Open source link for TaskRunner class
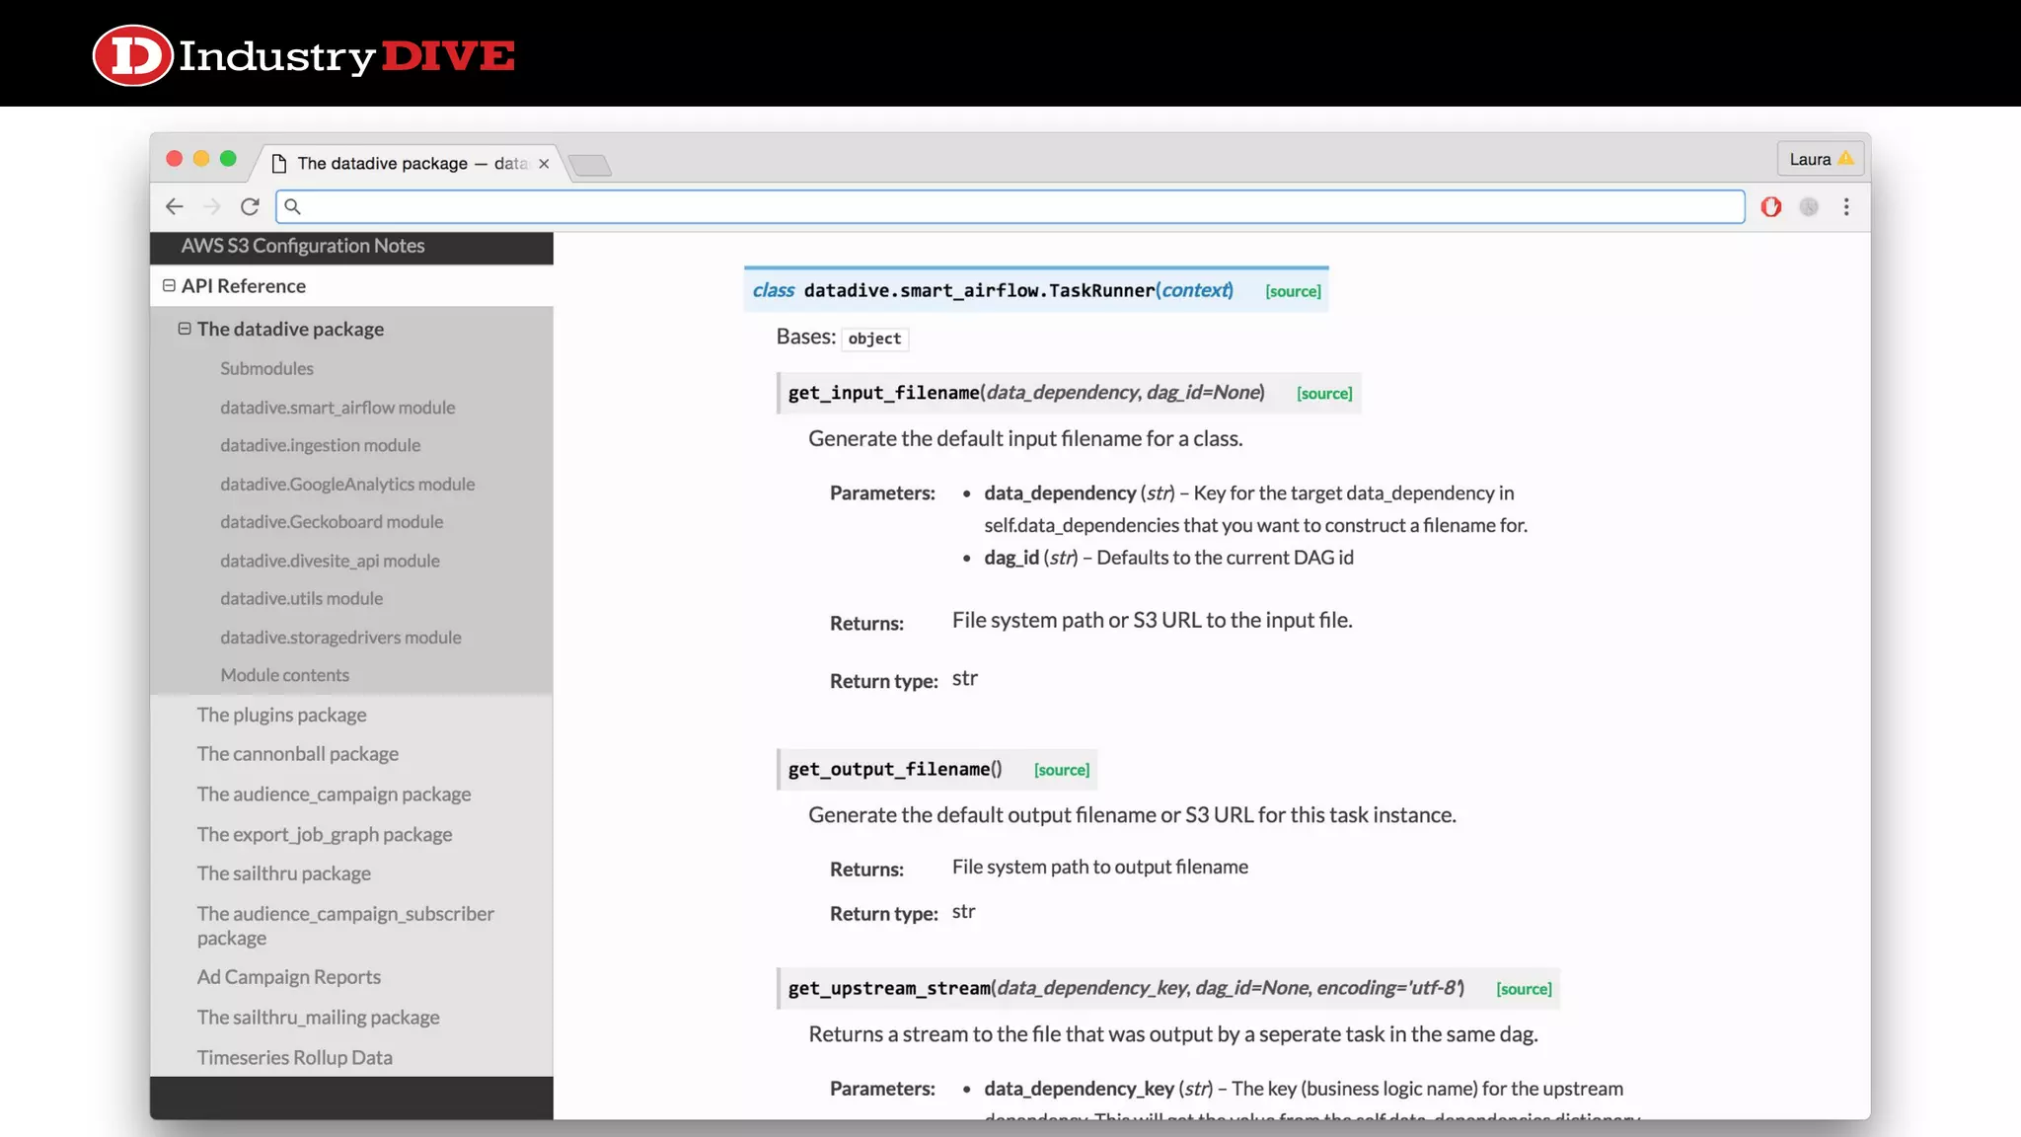 click(x=1293, y=291)
